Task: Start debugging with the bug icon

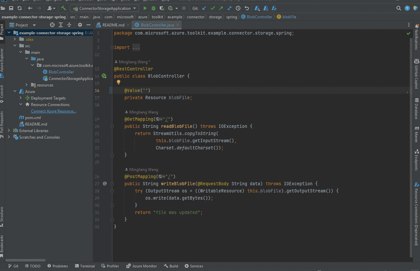Action: [x=154, y=8]
